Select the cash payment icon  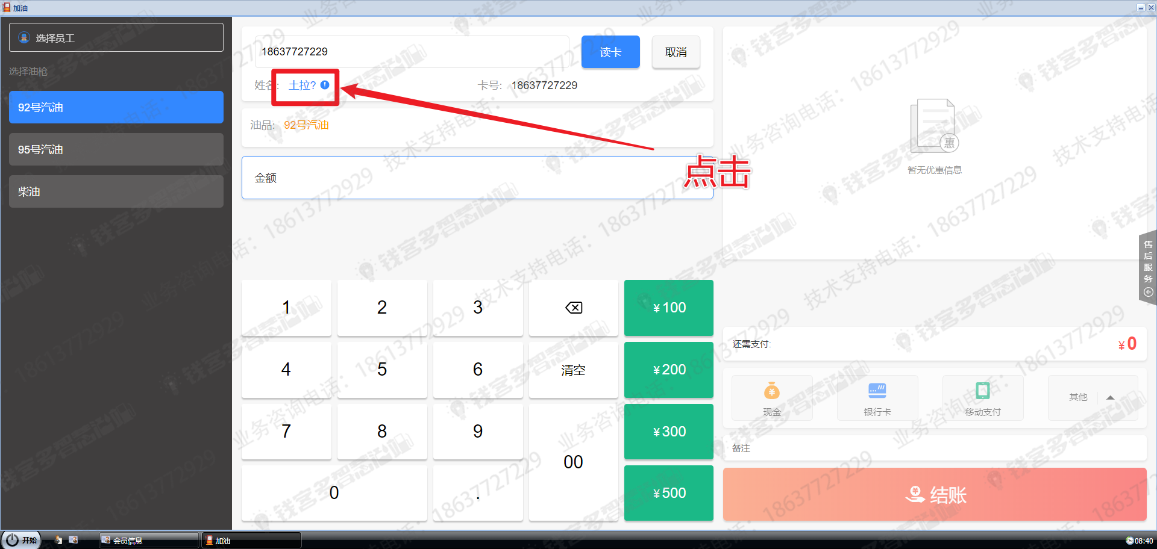pyautogui.click(x=771, y=391)
